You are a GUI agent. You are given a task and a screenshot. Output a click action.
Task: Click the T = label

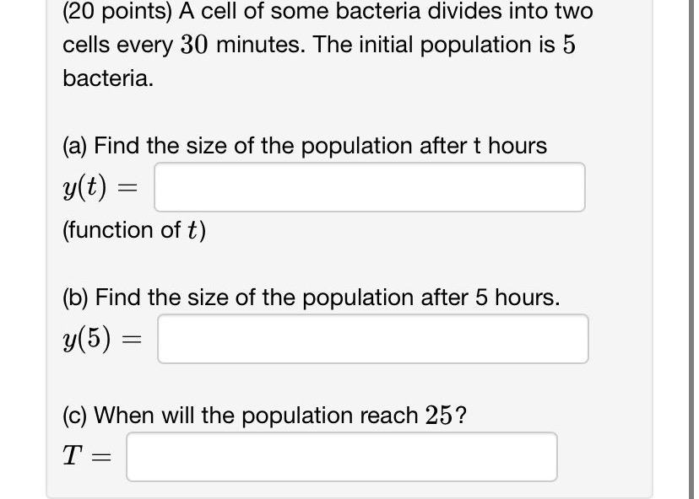click(x=86, y=455)
